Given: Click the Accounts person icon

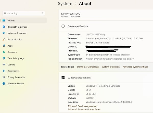Looking at the screenshot, I should click(x=4, y=52).
